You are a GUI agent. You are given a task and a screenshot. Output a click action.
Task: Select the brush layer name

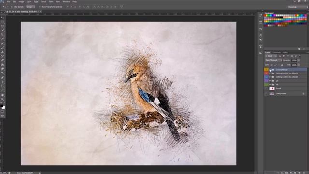click(279, 89)
